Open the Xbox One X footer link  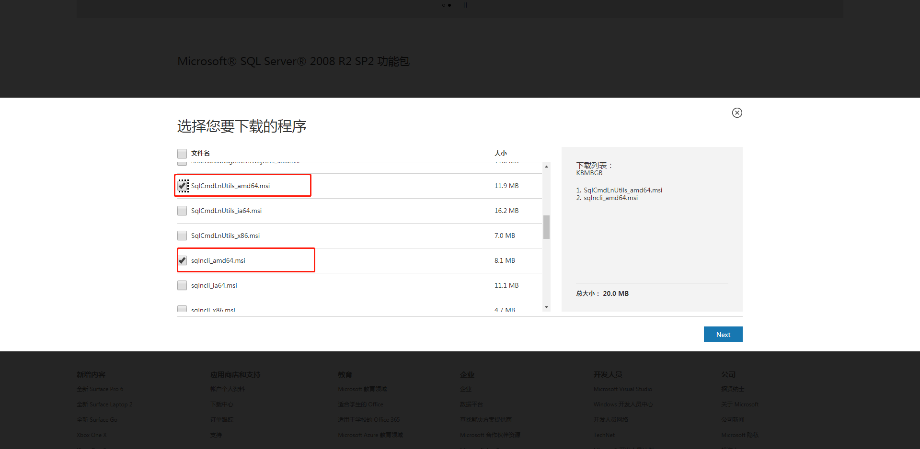[92, 435]
